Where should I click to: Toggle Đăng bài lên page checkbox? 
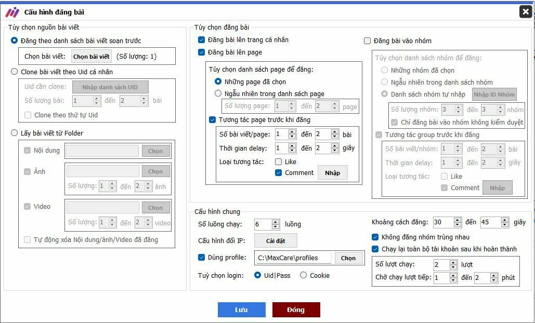(x=202, y=52)
